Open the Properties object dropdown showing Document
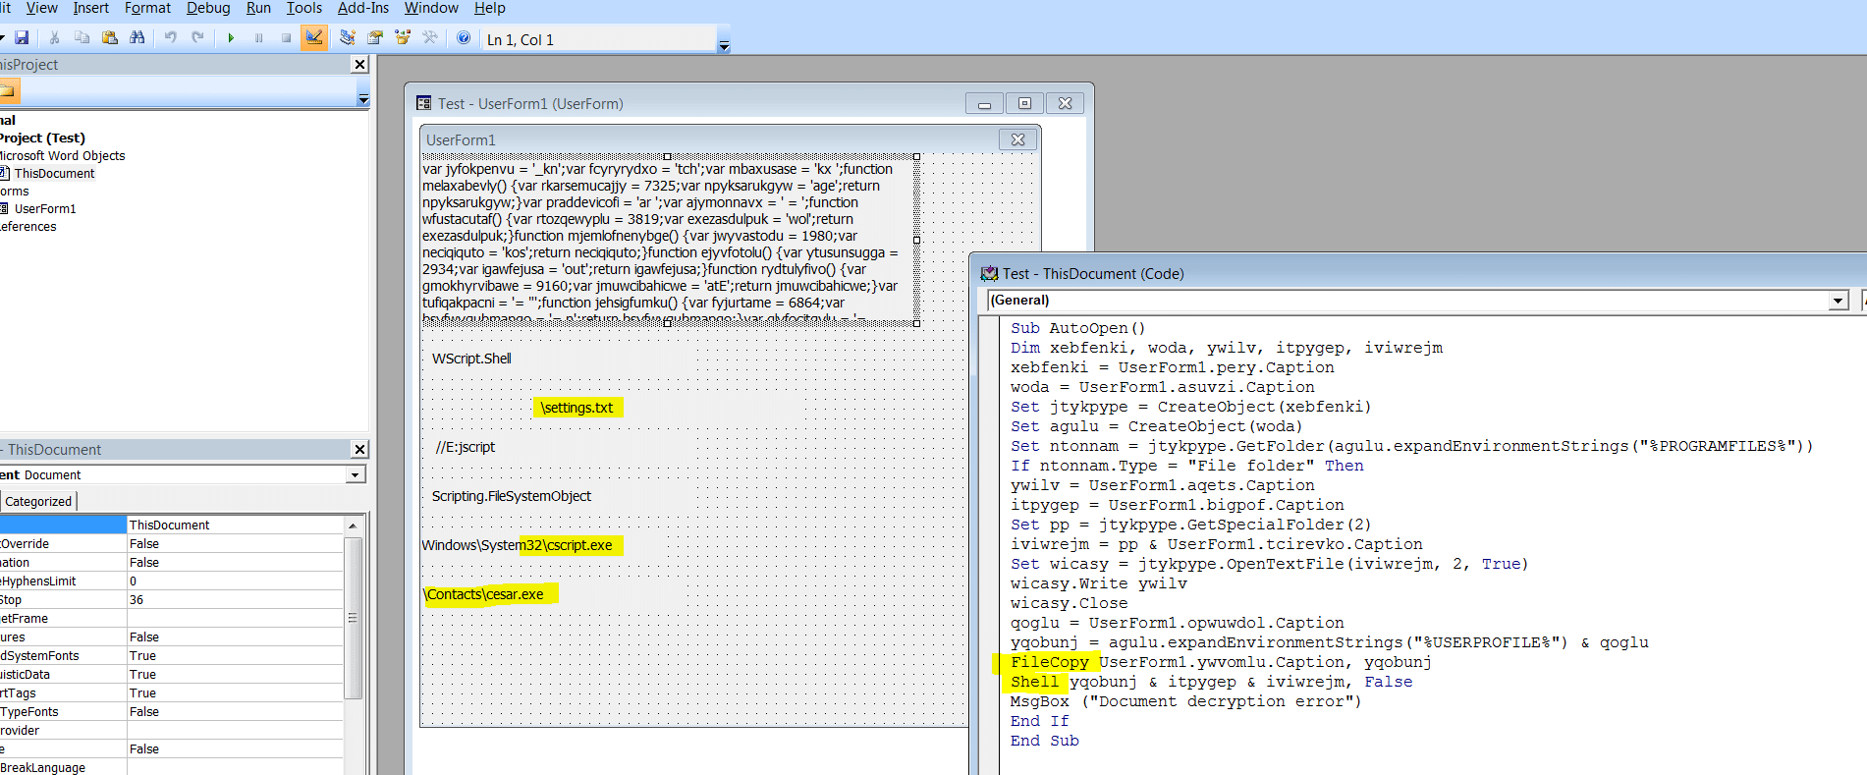1867x775 pixels. pyautogui.click(x=356, y=474)
